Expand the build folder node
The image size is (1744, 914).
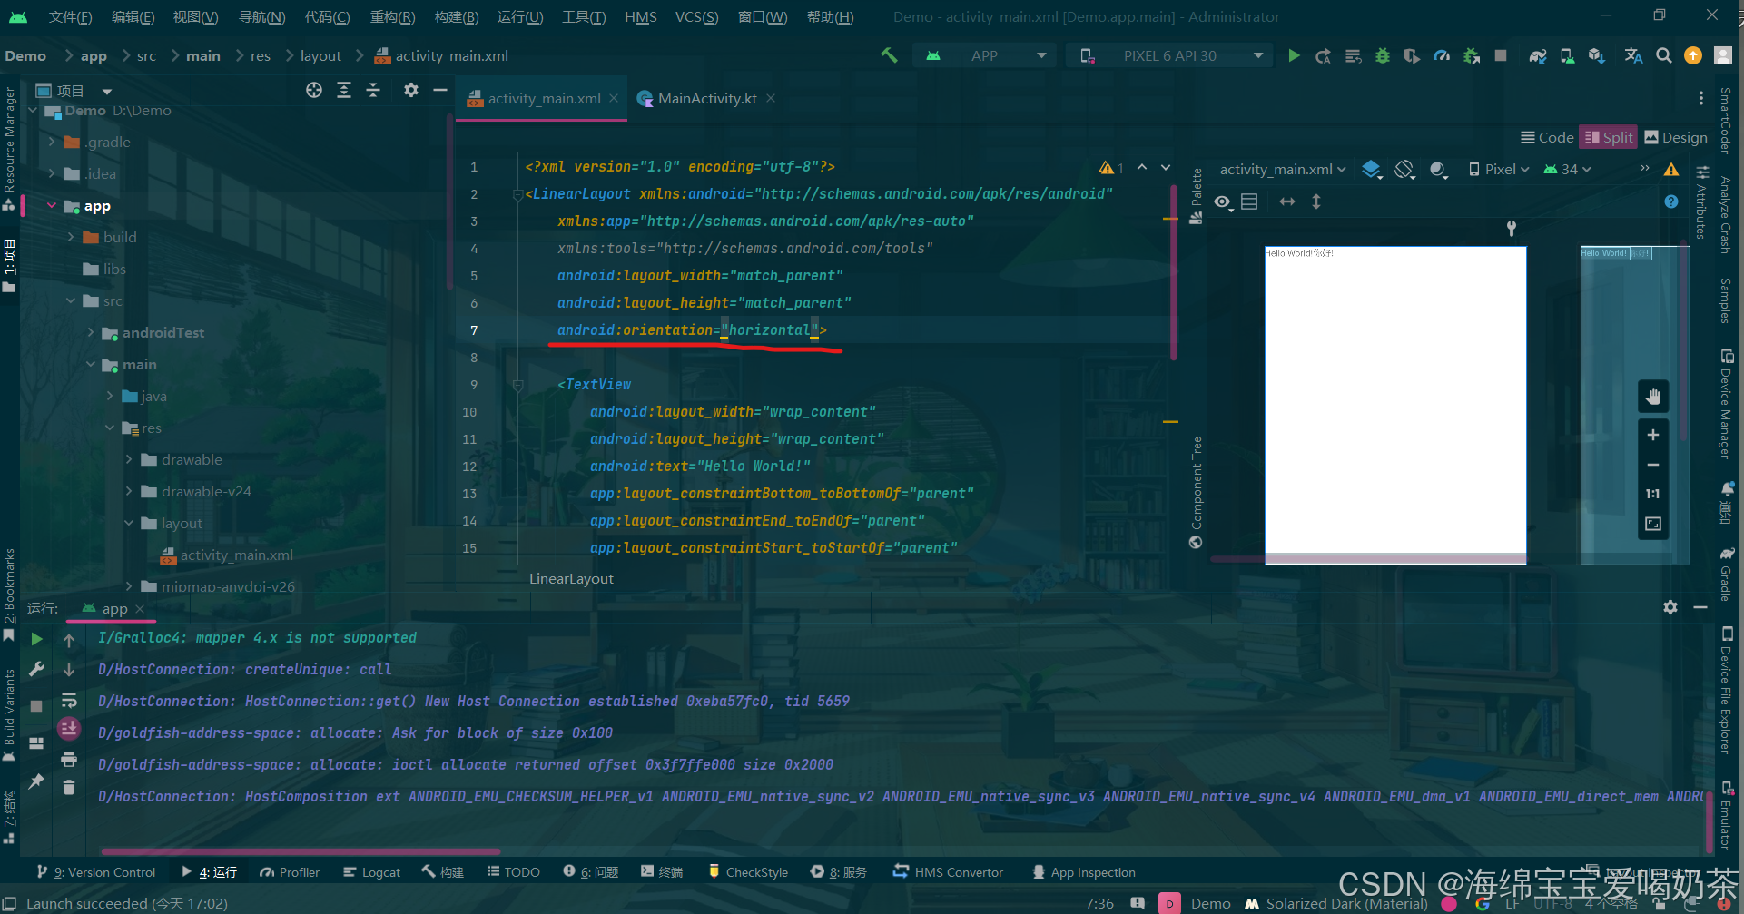[71, 237]
